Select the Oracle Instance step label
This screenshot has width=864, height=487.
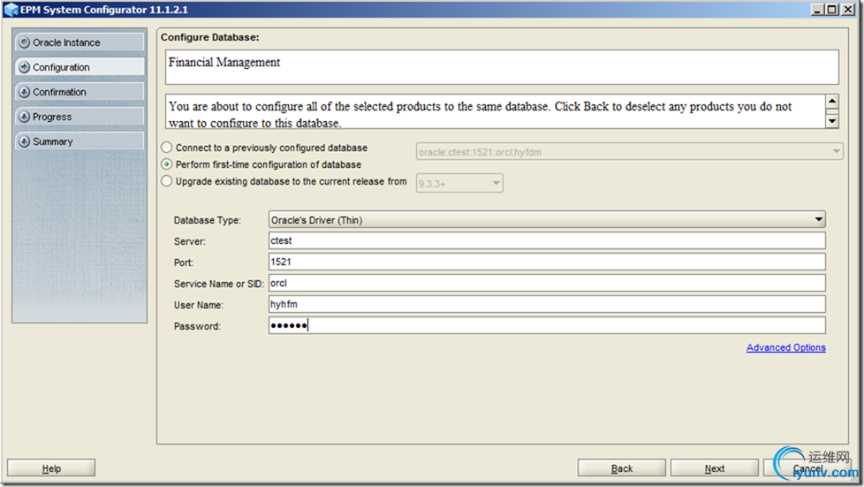click(x=66, y=42)
